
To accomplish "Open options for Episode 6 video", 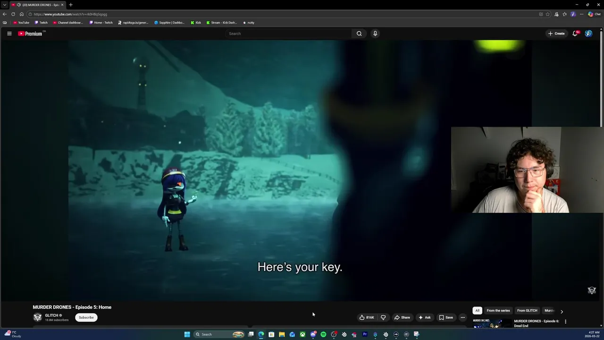I will [565, 322].
